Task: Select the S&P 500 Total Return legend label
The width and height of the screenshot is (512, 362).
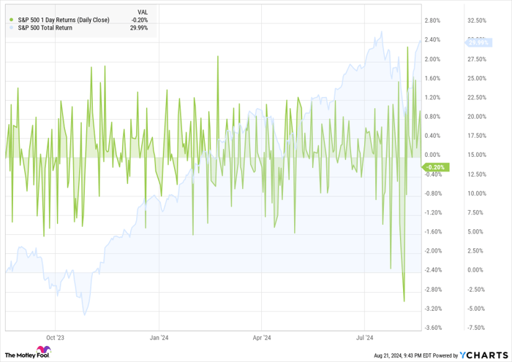Action: 49,28
